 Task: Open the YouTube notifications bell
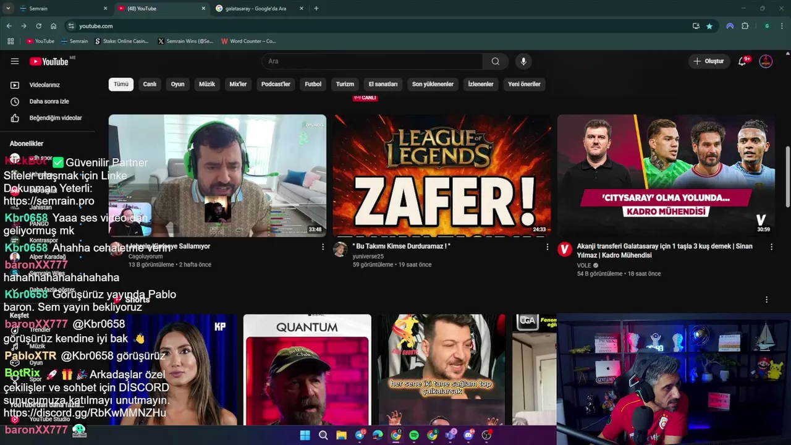(743, 61)
